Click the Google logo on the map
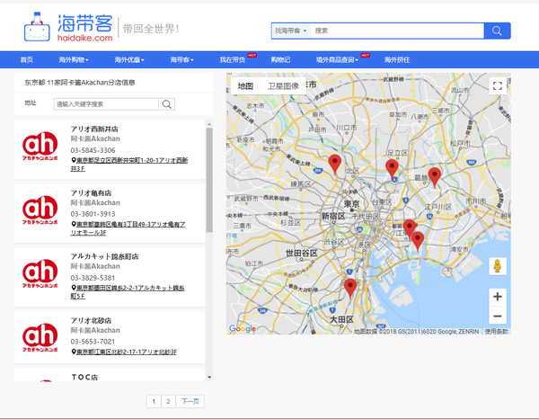Image resolution: width=539 pixels, height=419 pixels. (243, 329)
